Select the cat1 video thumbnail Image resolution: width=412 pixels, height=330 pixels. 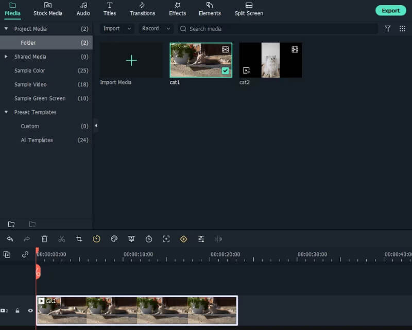point(201,60)
